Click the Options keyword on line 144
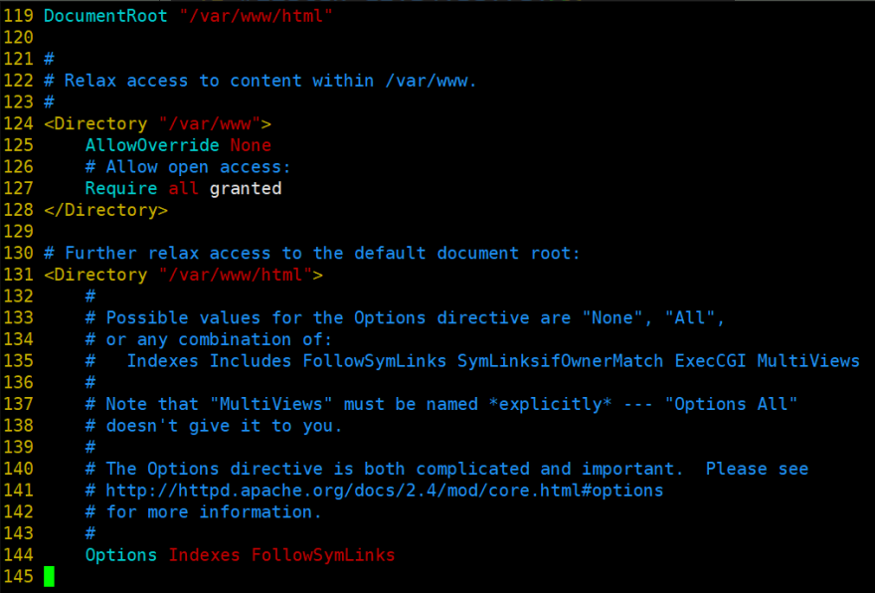 (121, 555)
